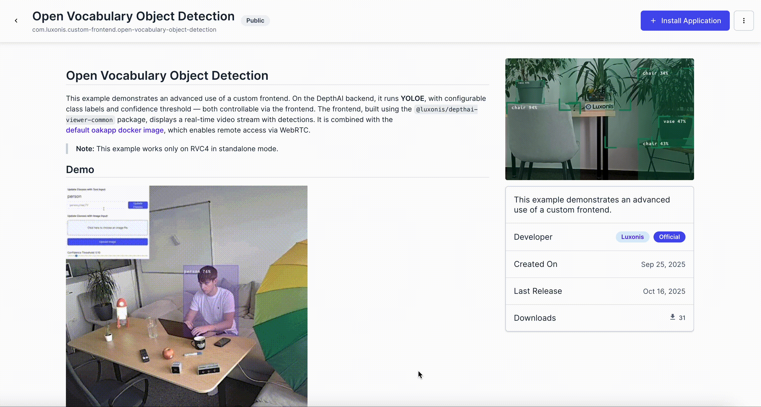Image resolution: width=761 pixels, height=407 pixels.
Task: Click the Install Application button
Action: tap(685, 21)
